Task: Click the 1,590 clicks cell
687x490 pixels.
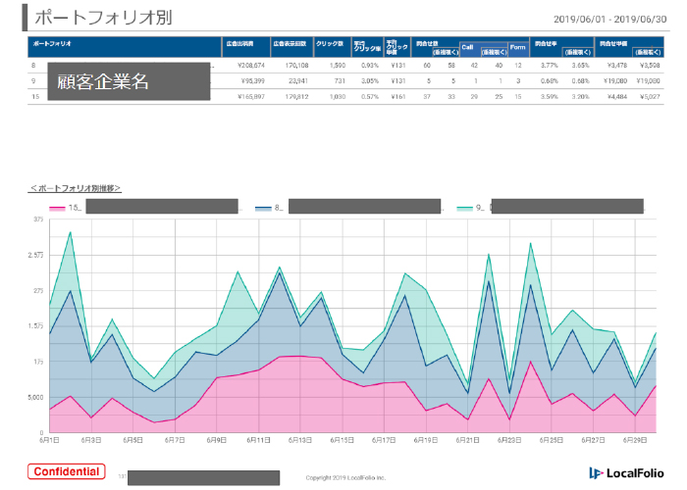Action: click(x=338, y=66)
